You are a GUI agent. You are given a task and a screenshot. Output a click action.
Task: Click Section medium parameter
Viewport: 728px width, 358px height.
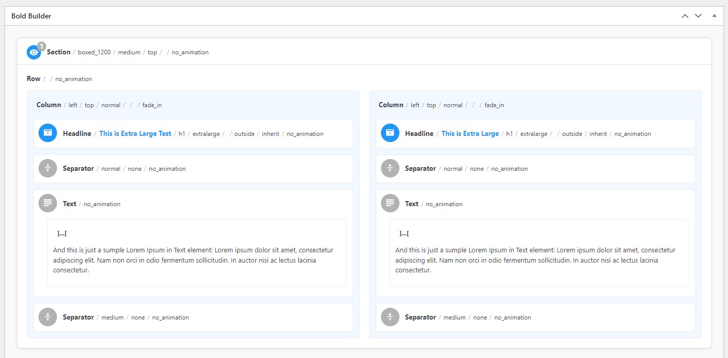[129, 52]
